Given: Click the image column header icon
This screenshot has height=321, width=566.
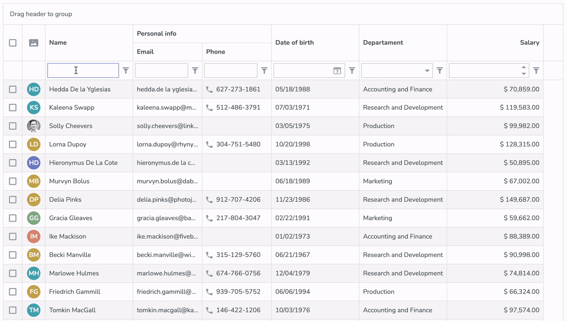Looking at the screenshot, I should [34, 43].
